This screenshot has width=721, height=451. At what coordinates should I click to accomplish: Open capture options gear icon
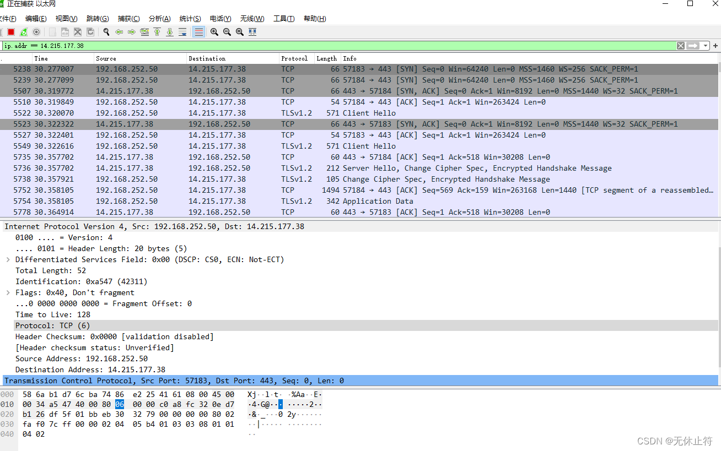(36, 32)
